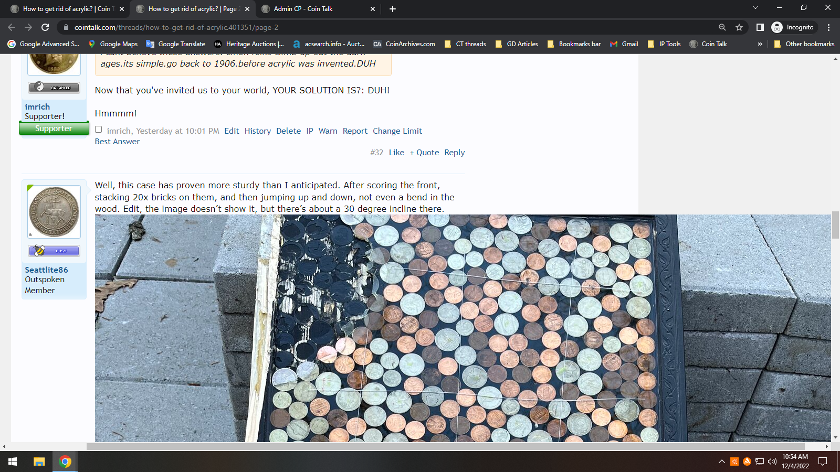The image size is (840, 472).
Task: Go back using the browser back arrow
Action: (12, 27)
